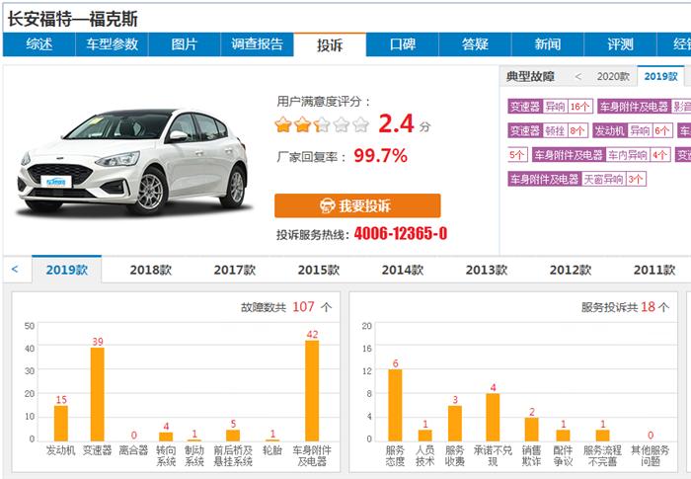Open the 口碑 tab

click(403, 44)
